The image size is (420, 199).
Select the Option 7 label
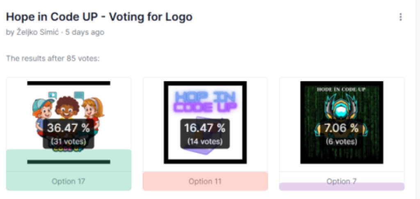coord(341,181)
